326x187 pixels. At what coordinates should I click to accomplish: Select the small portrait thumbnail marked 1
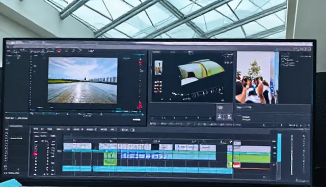158,68
